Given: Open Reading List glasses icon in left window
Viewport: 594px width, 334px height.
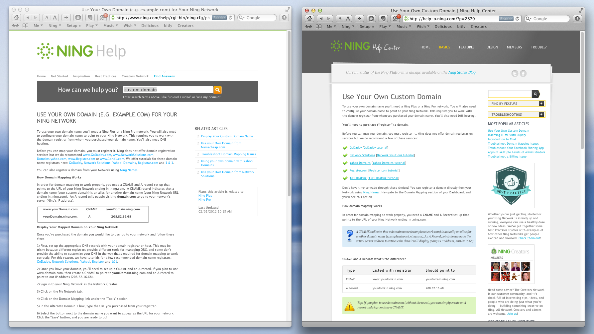Looking at the screenshot, I should click(x=16, y=26).
